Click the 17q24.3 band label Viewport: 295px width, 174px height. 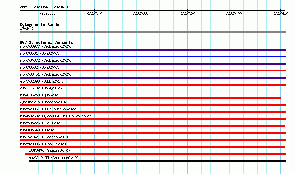27,29
